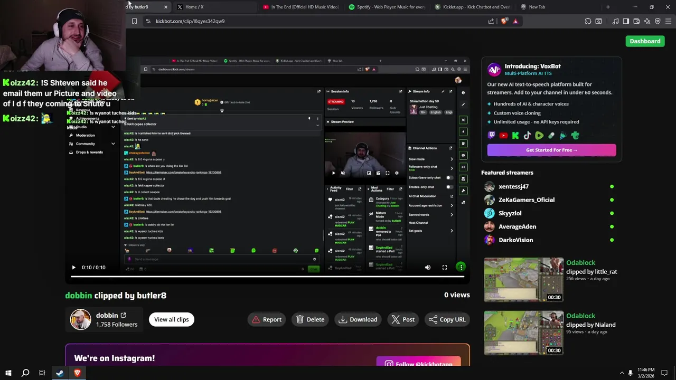
Task: Click the bookmark icon left of address bar
Action: [134, 21]
